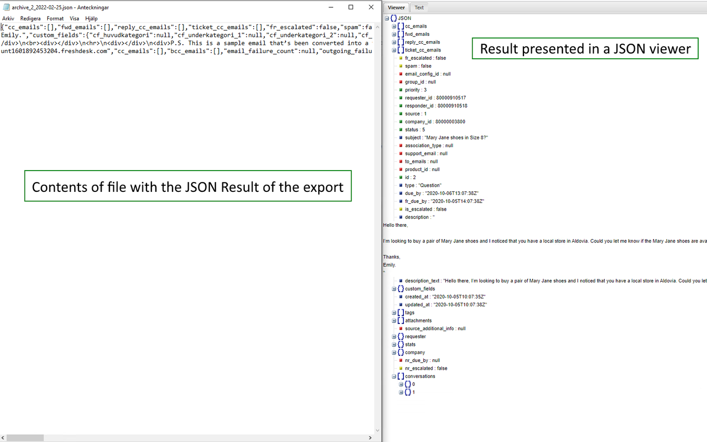
Task: Expand conversation item 0
Action: click(401, 384)
